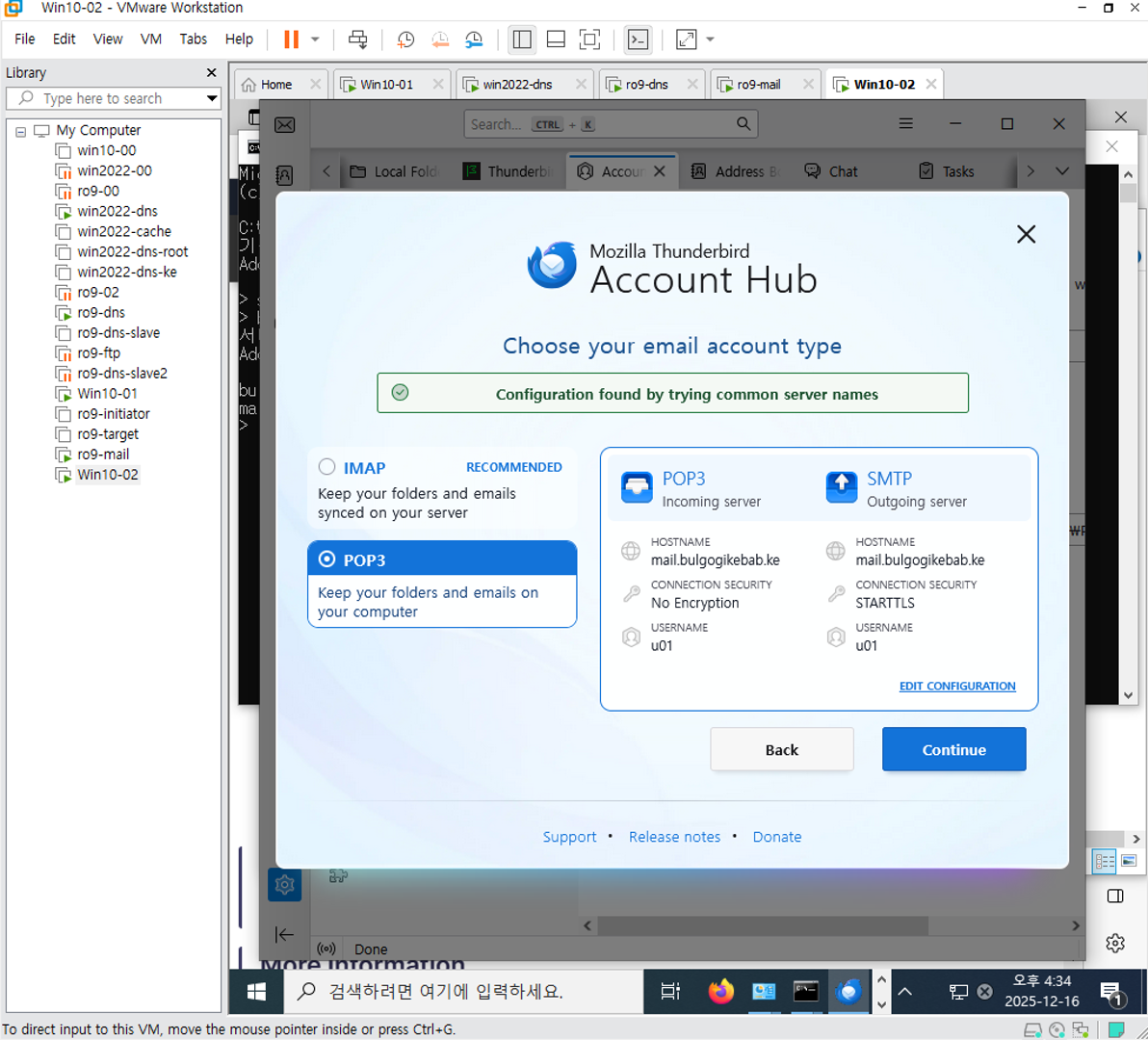Open the snapshot manager icon

point(474,39)
